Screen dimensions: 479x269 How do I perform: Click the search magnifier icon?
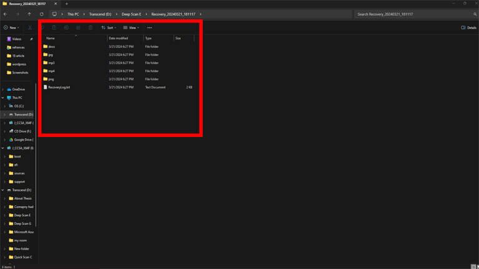475,14
